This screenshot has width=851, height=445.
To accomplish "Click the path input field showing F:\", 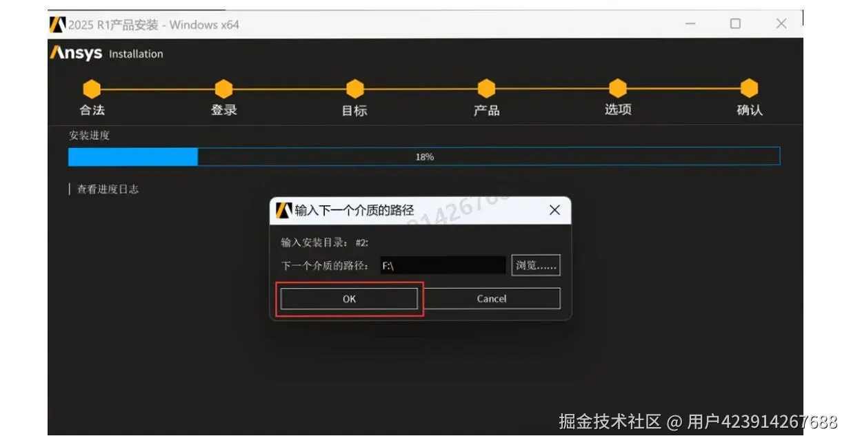I will coord(445,265).
